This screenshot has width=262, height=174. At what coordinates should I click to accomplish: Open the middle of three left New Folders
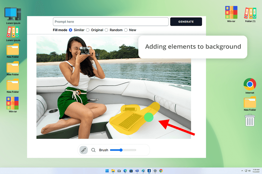13,67
